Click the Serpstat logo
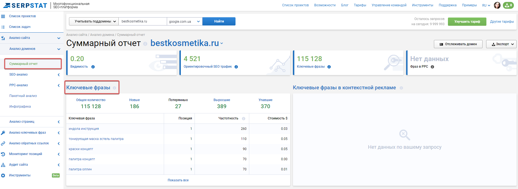The image size is (518, 189). [x=25, y=5]
